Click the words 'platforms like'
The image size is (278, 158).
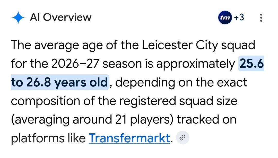pyautogui.click(x=48, y=138)
